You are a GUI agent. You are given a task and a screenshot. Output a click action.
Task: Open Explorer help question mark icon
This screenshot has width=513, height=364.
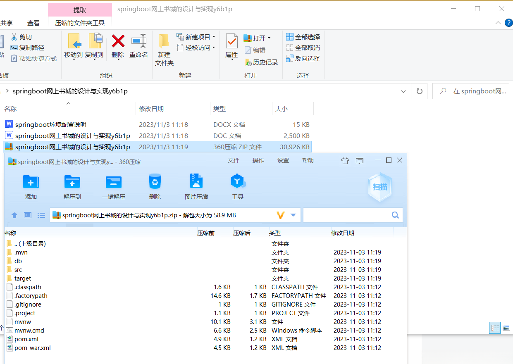(x=509, y=23)
